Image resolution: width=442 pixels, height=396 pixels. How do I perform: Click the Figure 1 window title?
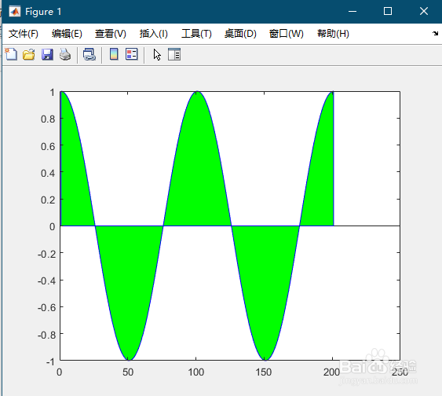point(43,12)
